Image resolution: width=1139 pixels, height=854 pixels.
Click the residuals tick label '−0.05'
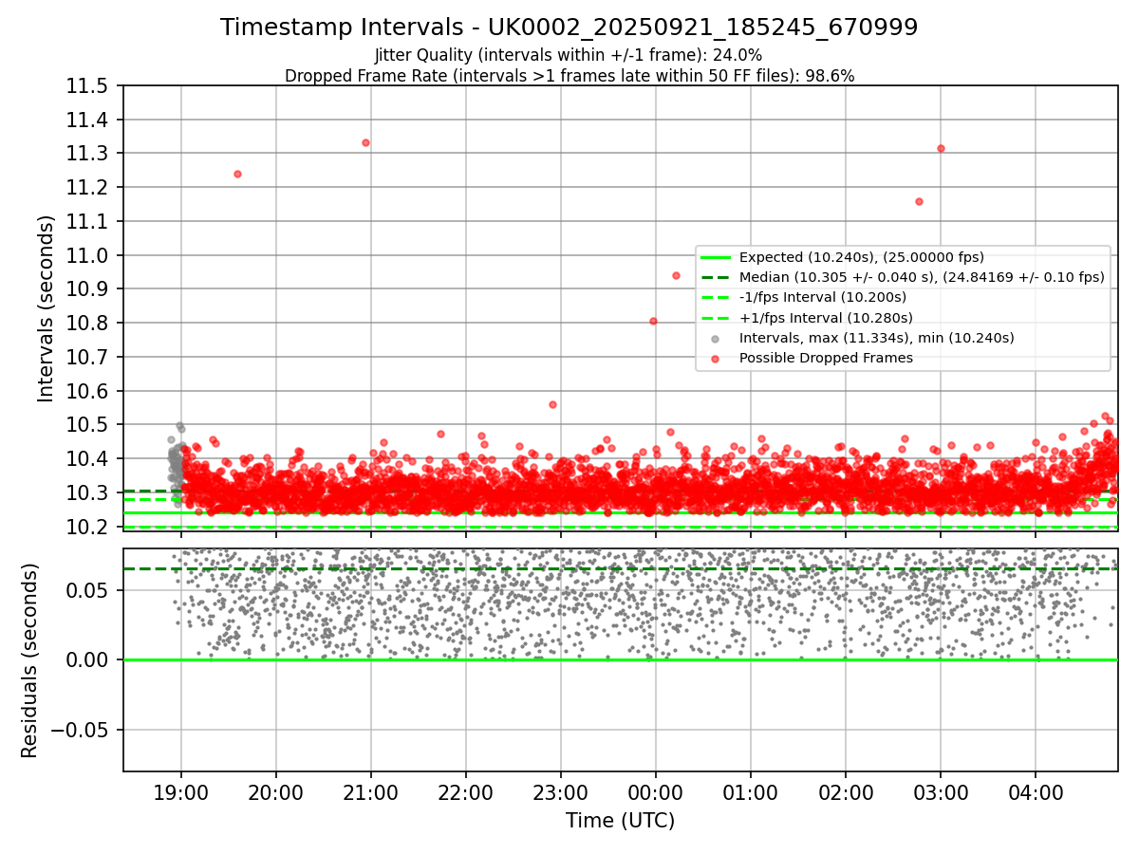(x=79, y=730)
